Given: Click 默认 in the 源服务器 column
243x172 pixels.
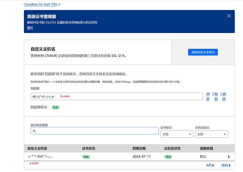Looking at the screenshot, I should pos(203,157).
